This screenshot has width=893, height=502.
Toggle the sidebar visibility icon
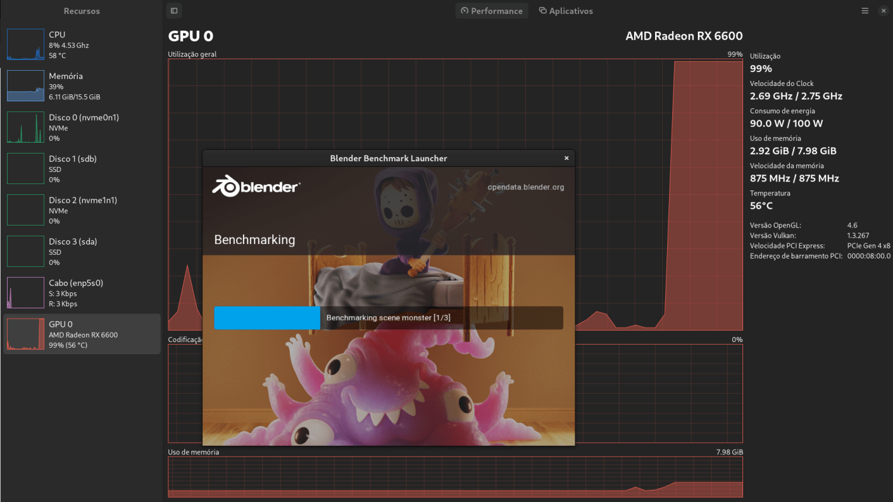173,10
